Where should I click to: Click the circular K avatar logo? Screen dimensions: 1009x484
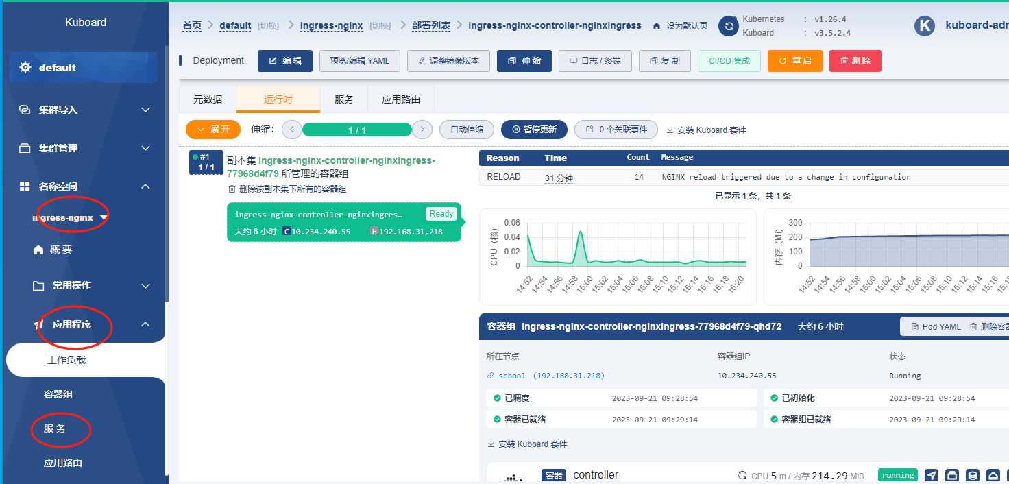point(925,25)
